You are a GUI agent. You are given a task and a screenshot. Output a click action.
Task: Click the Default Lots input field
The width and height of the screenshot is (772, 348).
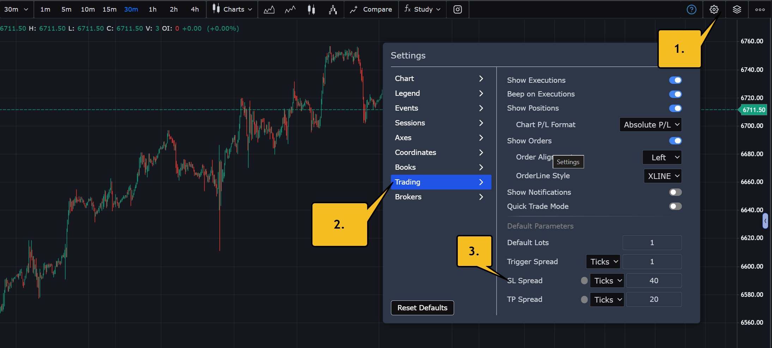pyautogui.click(x=652, y=243)
